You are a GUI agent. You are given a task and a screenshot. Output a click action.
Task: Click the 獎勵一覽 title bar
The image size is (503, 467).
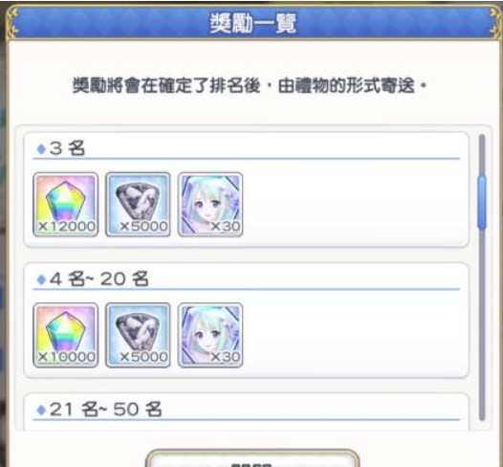click(252, 23)
